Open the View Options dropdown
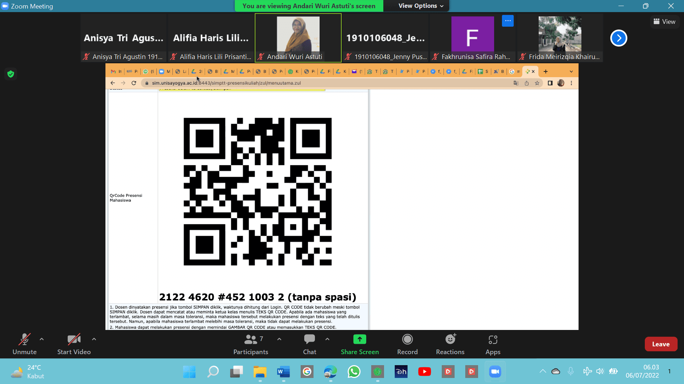684x384 pixels. (421, 6)
